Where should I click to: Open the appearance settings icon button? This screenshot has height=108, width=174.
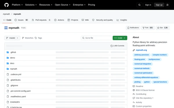pyautogui.click(x=167, y=5)
